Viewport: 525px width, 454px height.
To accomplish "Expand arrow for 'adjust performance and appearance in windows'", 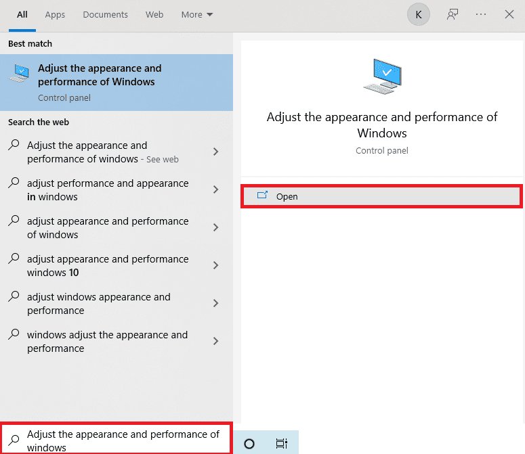I will [x=215, y=190].
